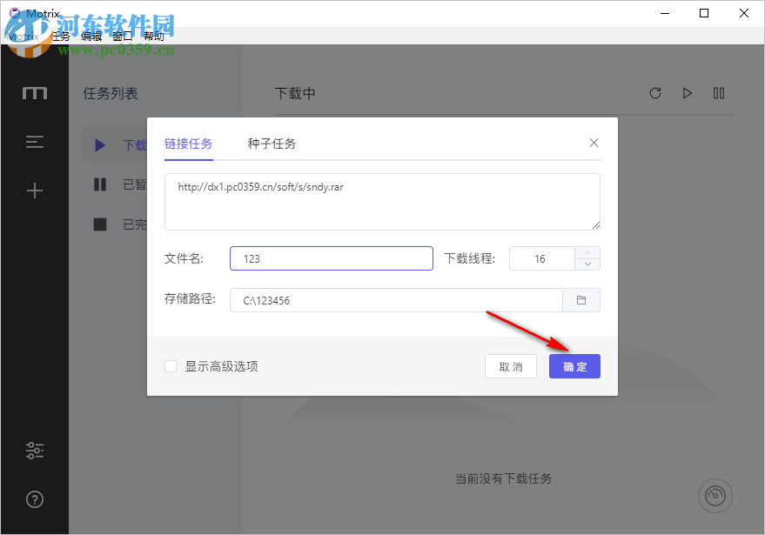765x535 pixels.
Task: Switch to the torrent task tab
Action: [272, 144]
